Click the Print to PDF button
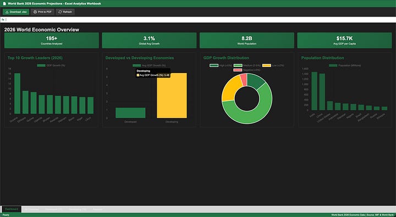Image resolution: width=396 pixels, height=217 pixels. pyautogui.click(x=42, y=12)
